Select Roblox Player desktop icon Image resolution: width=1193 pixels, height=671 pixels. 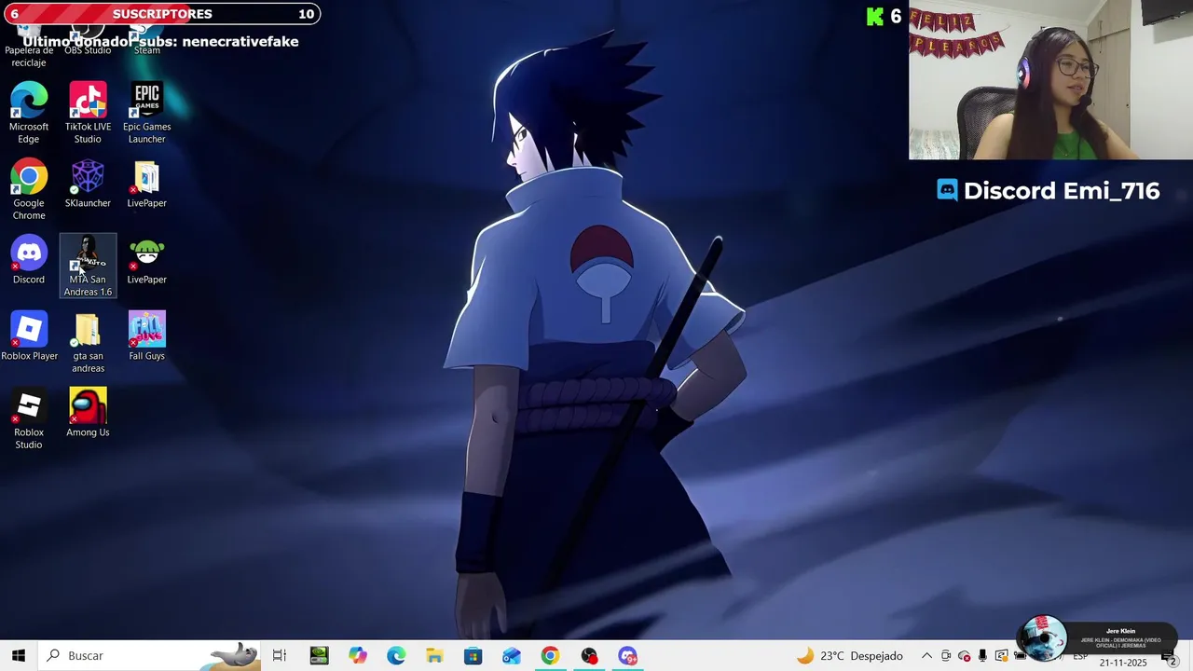(x=29, y=336)
